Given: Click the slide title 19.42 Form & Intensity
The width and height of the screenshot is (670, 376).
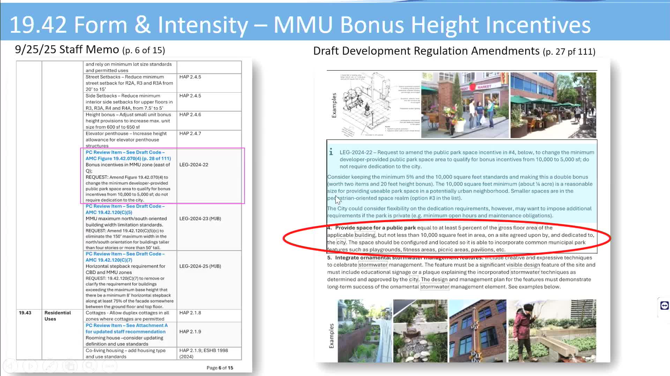Looking at the screenshot, I should click(x=300, y=24).
